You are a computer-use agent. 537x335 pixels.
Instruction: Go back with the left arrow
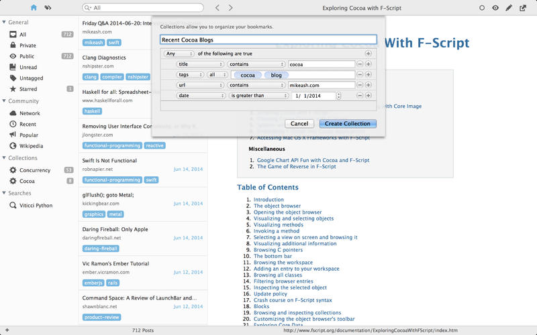217,7
